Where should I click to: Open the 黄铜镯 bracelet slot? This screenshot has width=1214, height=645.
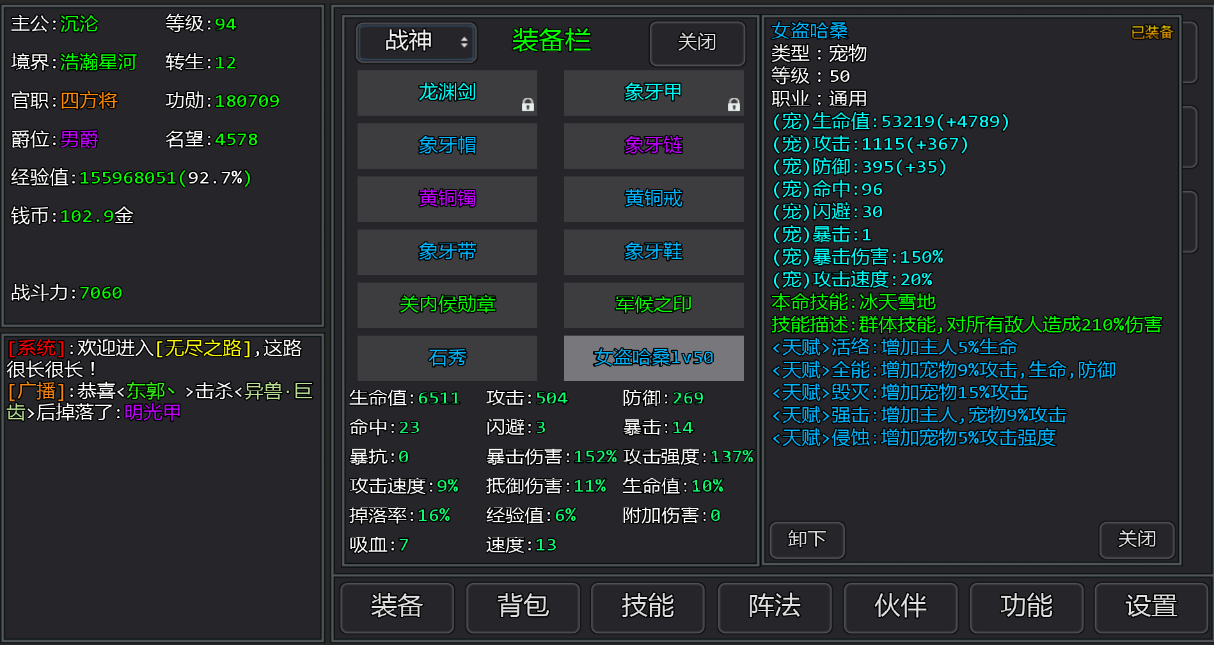447,199
